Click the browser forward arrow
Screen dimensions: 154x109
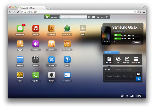[x=14, y=12]
